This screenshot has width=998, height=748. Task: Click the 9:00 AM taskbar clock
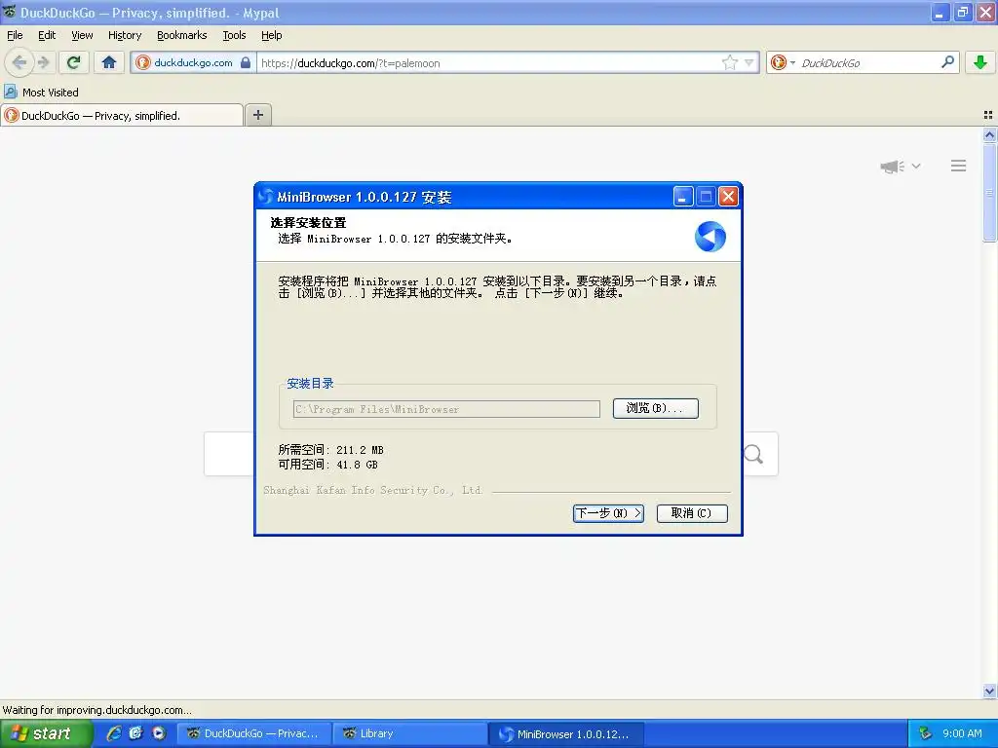point(962,733)
